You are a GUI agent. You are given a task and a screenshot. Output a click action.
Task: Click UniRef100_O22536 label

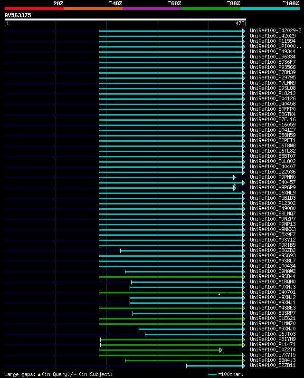pos(273,172)
